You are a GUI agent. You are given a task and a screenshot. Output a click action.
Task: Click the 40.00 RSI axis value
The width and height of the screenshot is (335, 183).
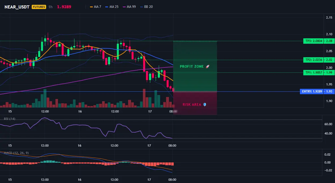point(328,133)
